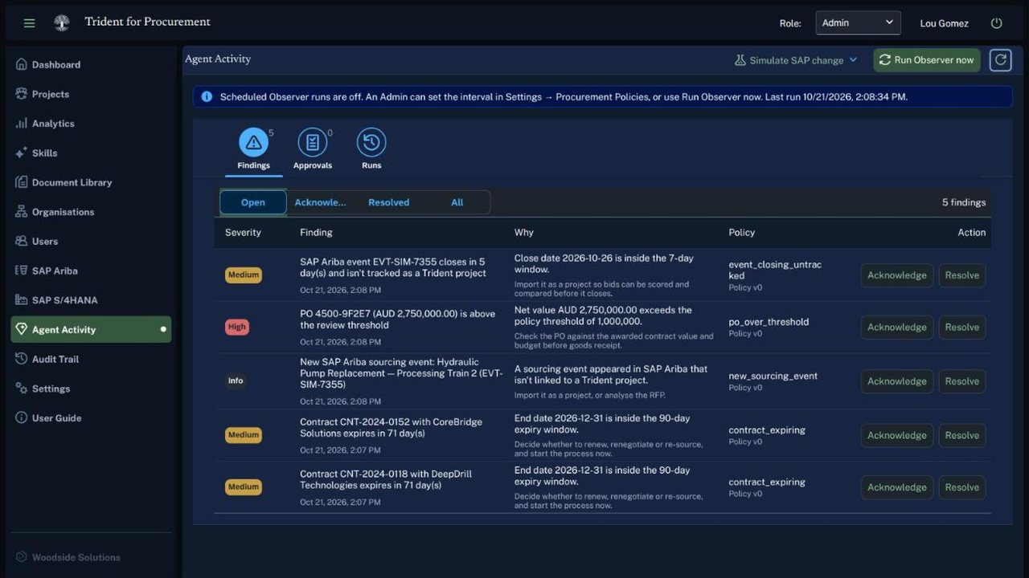Click the event_closing_untracked policy text
This screenshot has height=578, width=1029.
coord(775,270)
